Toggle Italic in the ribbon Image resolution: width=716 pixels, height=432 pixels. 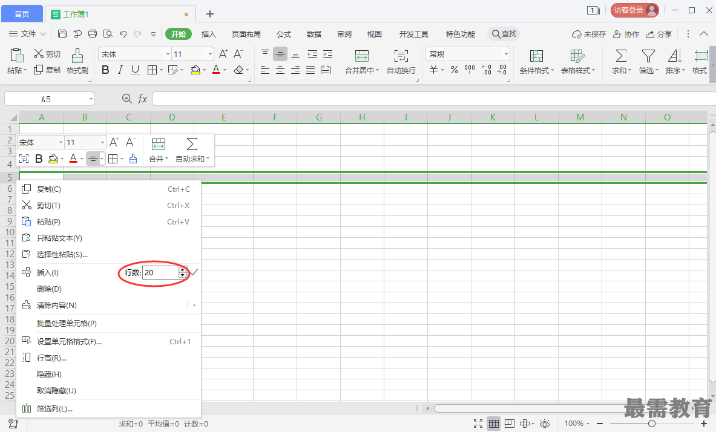click(120, 70)
